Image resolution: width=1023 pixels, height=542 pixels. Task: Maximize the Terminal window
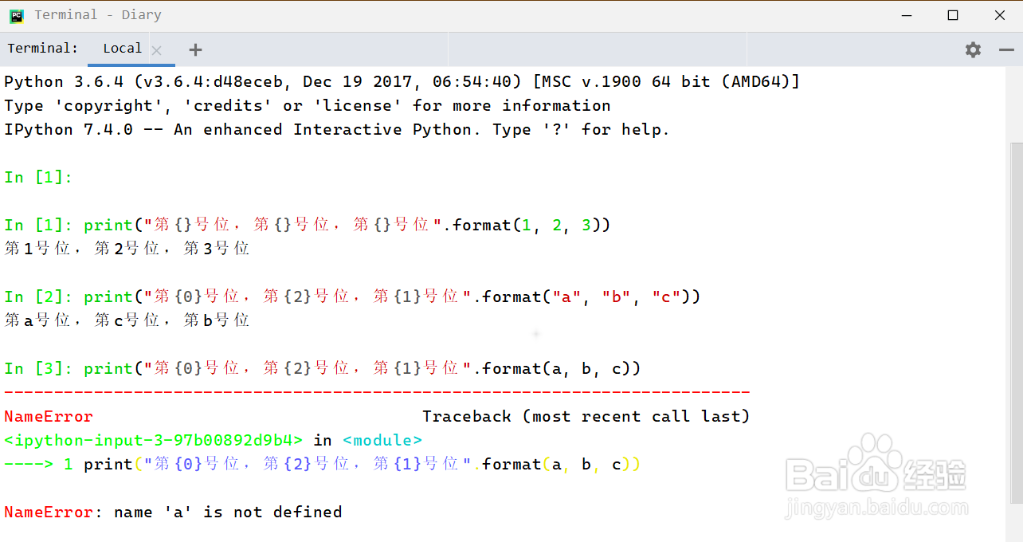953,14
